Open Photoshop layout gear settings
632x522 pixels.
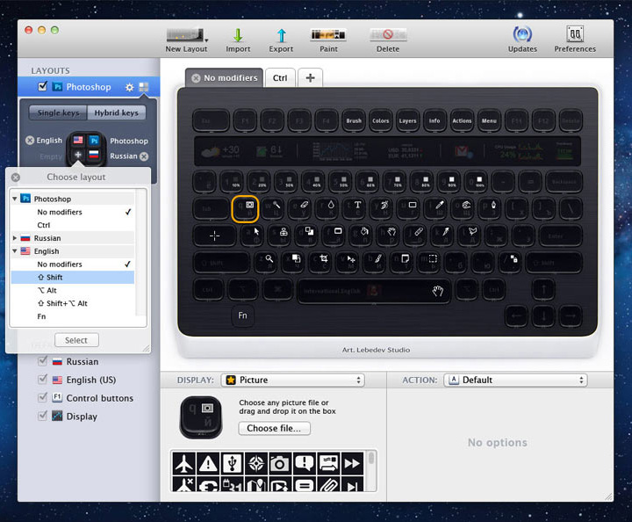click(x=129, y=87)
